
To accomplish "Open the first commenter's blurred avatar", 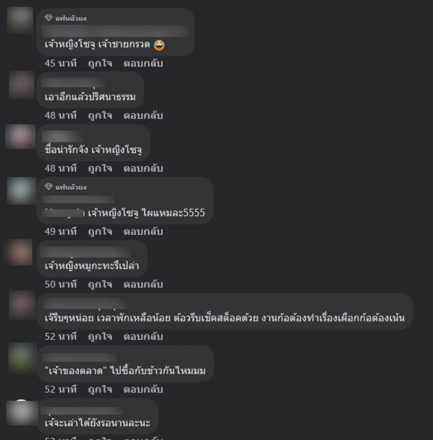I will [x=20, y=20].
